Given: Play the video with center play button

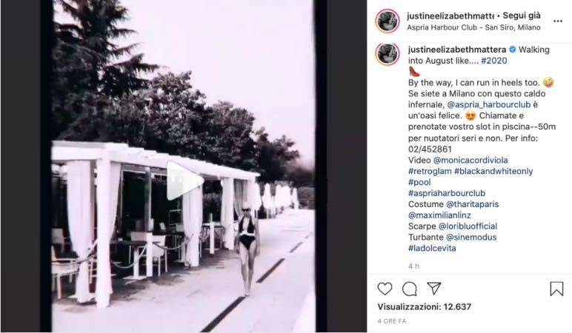Looking at the screenshot, I should (x=184, y=181).
